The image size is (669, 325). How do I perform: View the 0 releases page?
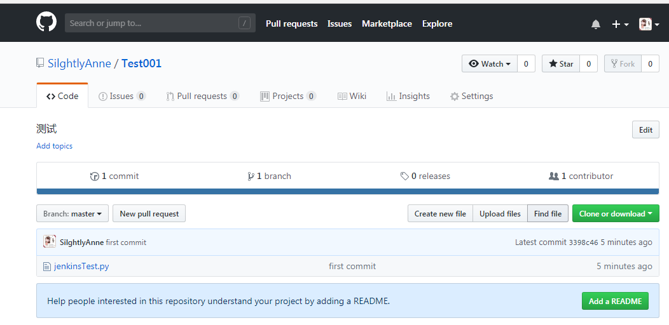(425, 176)
